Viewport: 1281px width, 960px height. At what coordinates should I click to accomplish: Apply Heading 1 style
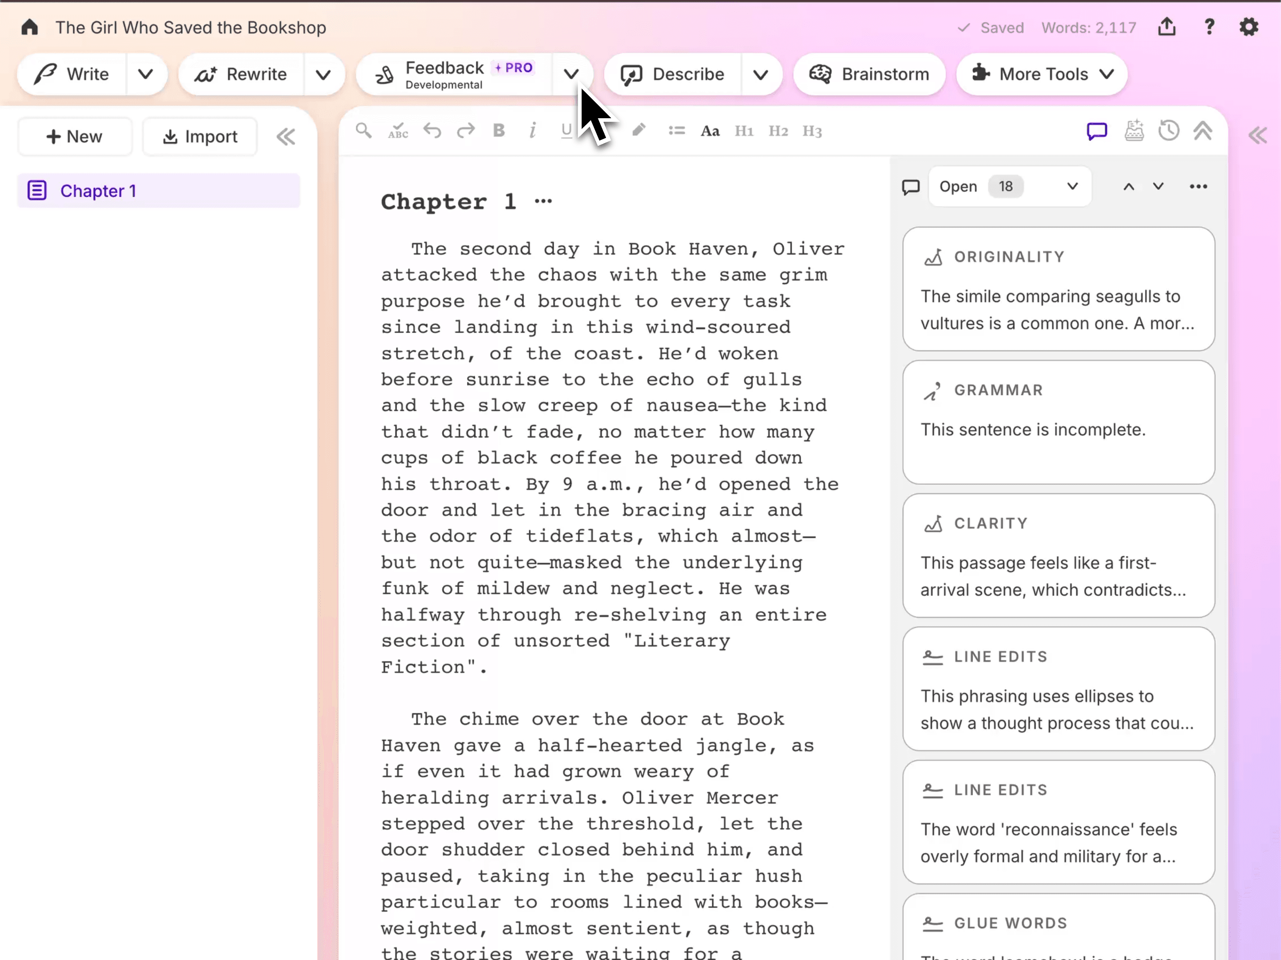click(744, 132)
